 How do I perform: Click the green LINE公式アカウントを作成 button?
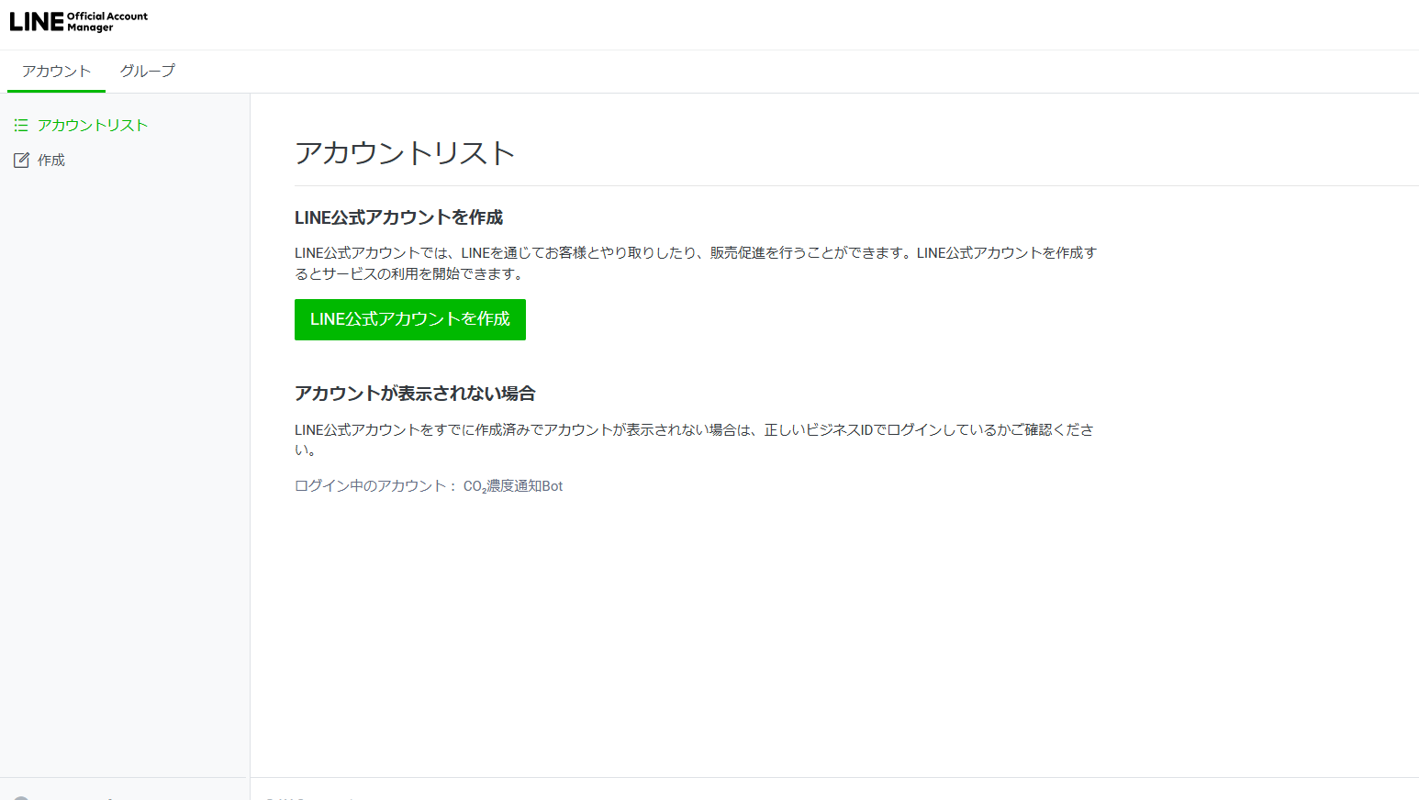coord(410,319)
